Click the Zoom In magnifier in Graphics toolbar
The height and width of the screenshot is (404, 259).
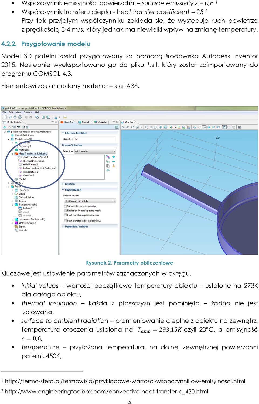[146, 127]
